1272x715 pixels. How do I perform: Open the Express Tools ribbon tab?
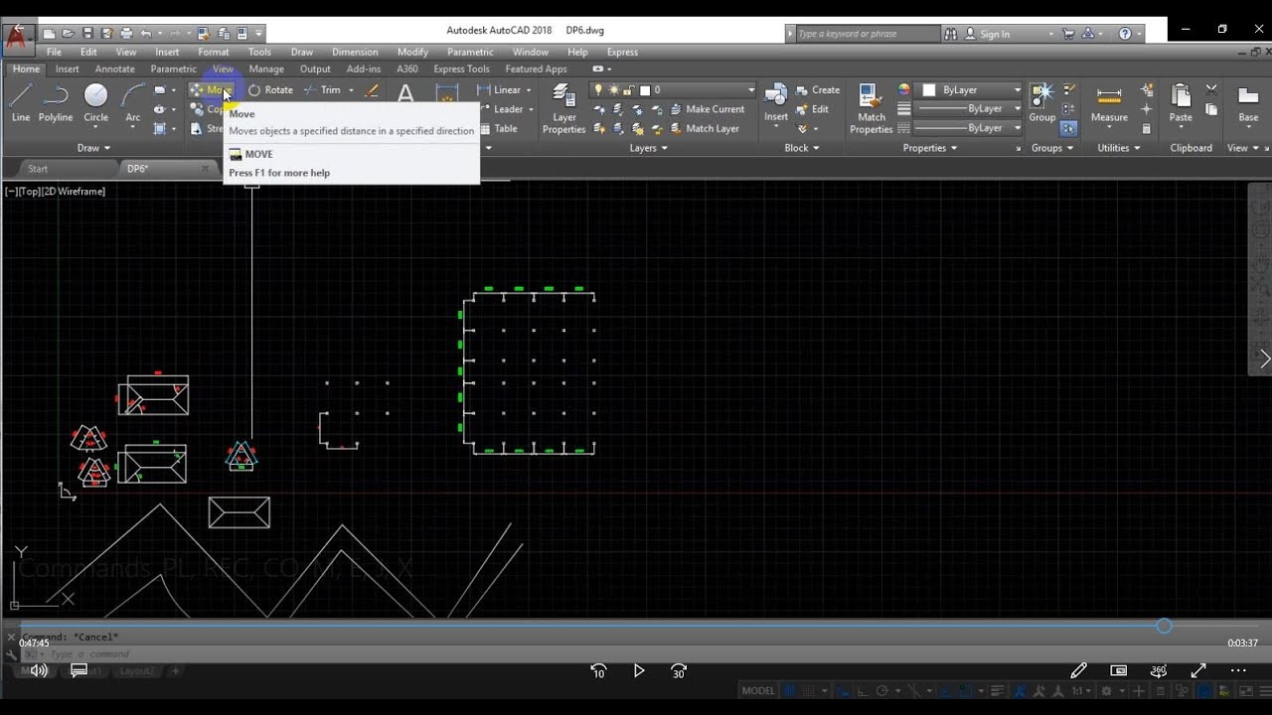[x=461, y=69]
